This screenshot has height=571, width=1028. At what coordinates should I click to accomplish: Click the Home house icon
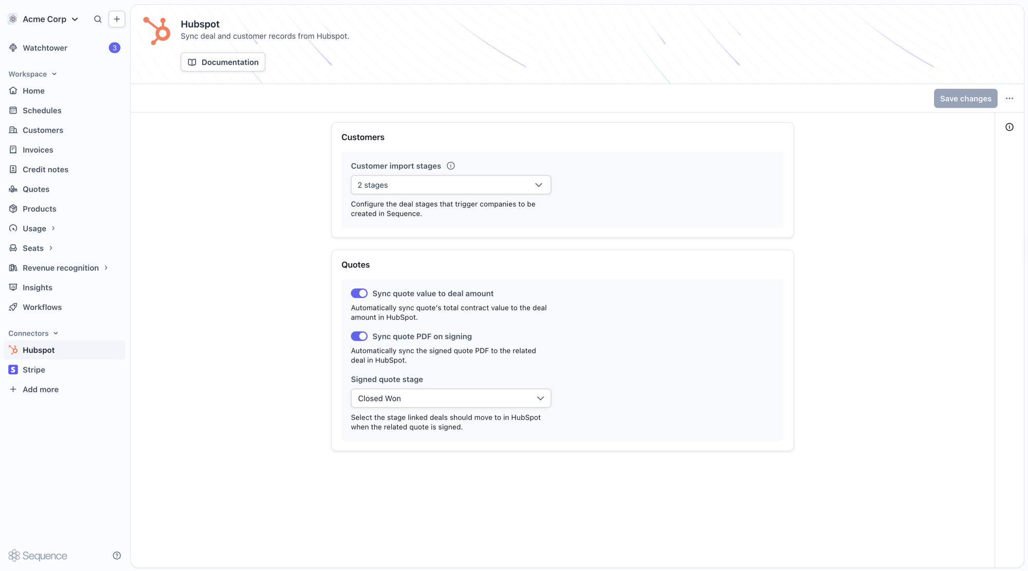coord(13,90)
